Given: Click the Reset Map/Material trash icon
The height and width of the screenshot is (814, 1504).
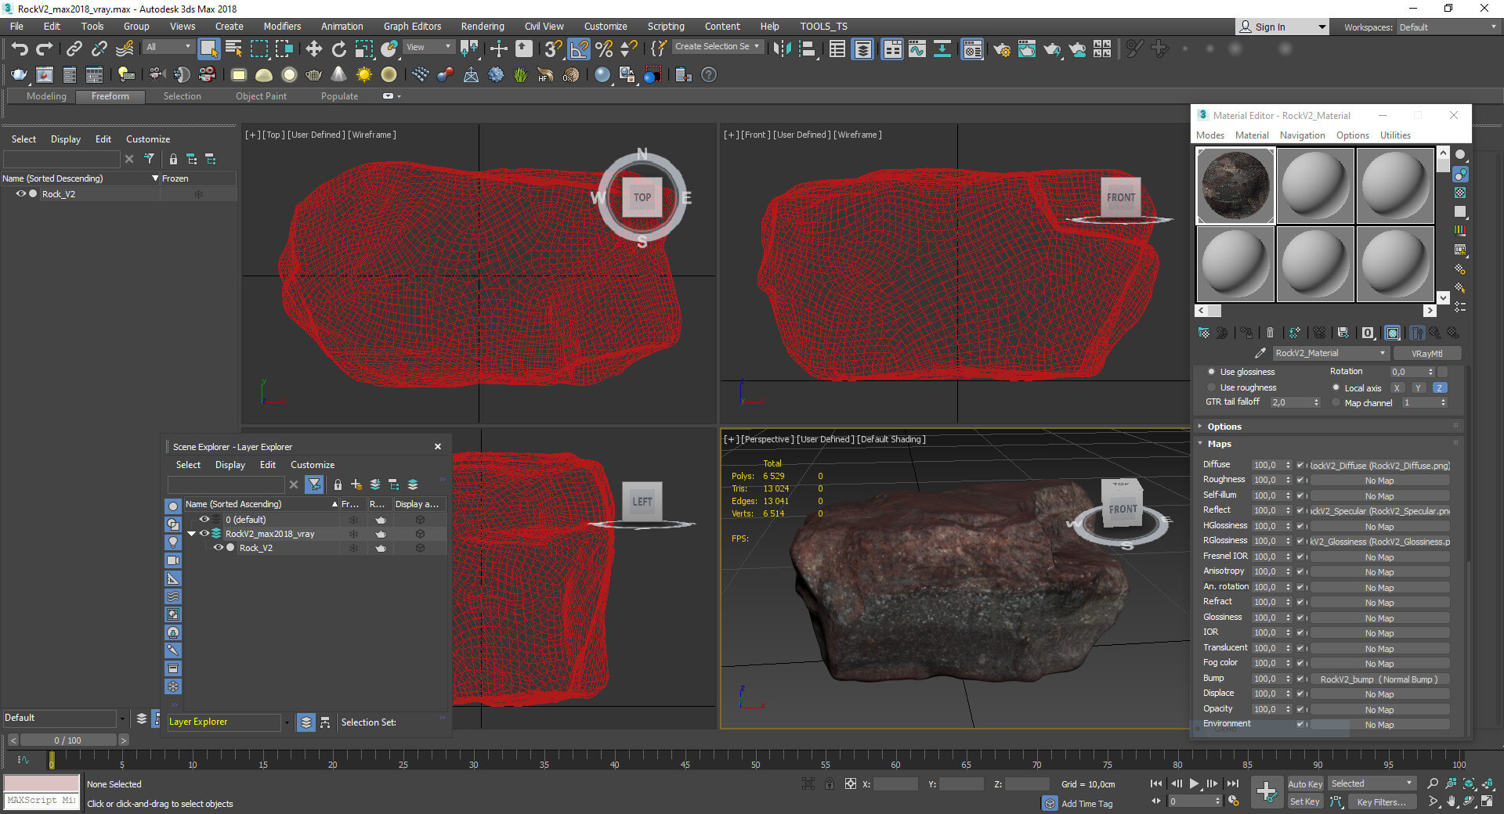Looking at the screenshot, I should pos(1270,333).
